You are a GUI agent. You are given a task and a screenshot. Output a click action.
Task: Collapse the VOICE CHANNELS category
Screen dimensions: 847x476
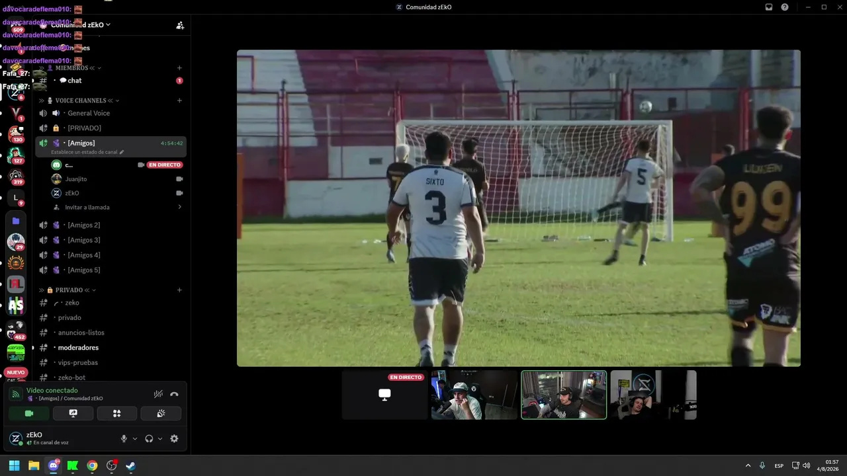(x=81, y=100)
